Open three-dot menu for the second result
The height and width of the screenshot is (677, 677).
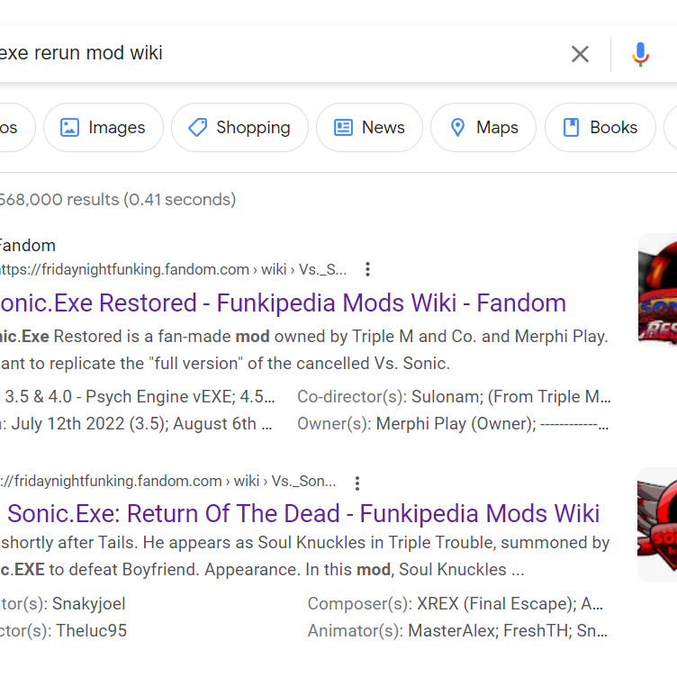point(357,483)
